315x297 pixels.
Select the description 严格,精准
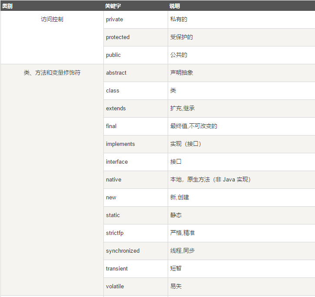point(182,233)
